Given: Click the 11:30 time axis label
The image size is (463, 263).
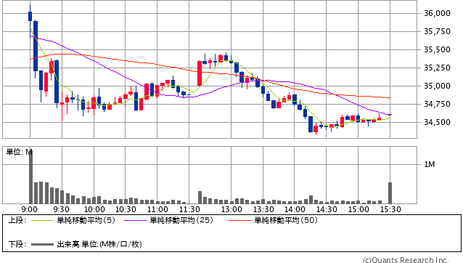Looking at the screenshot, I should (189, 209).
